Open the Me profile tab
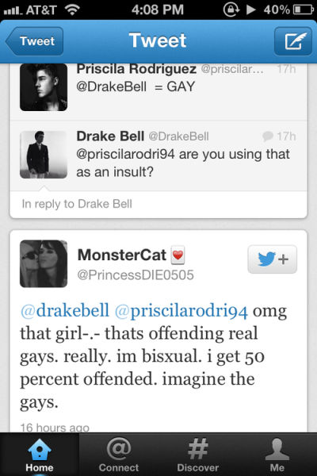Screen dimensions: 317x476 tap(277, 455)
